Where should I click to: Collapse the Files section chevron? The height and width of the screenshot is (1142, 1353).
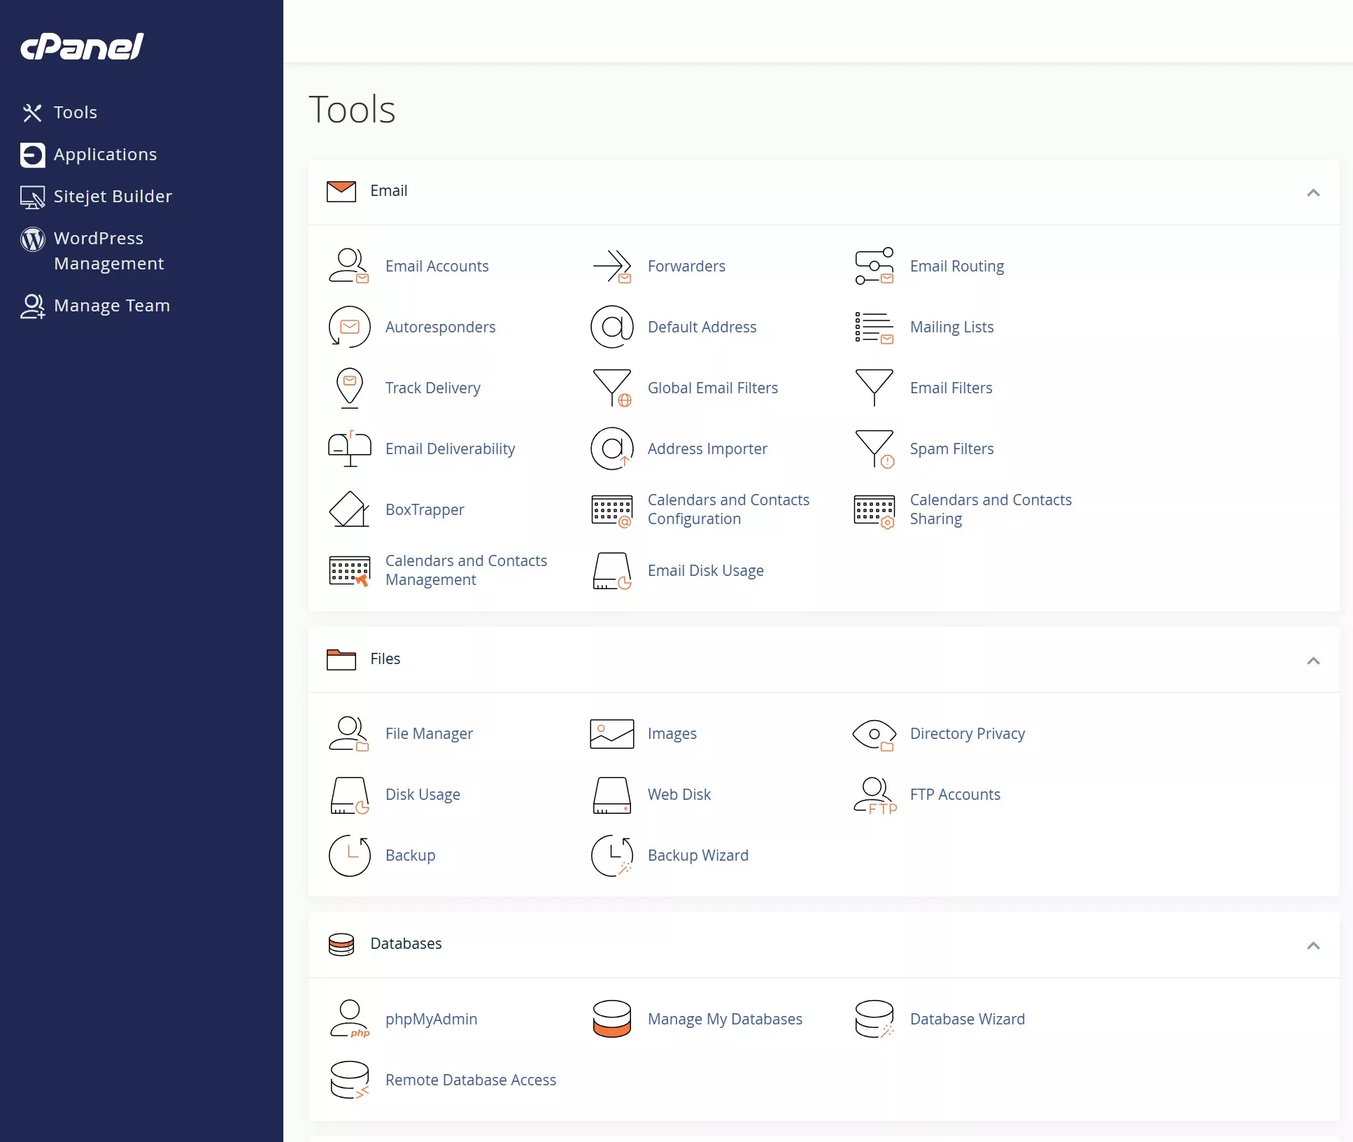point(1313,661)
